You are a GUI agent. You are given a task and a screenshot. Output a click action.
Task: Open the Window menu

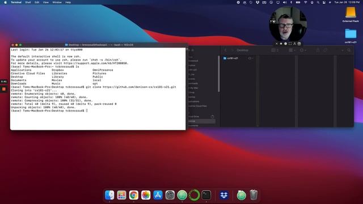(x=57, y=2)
